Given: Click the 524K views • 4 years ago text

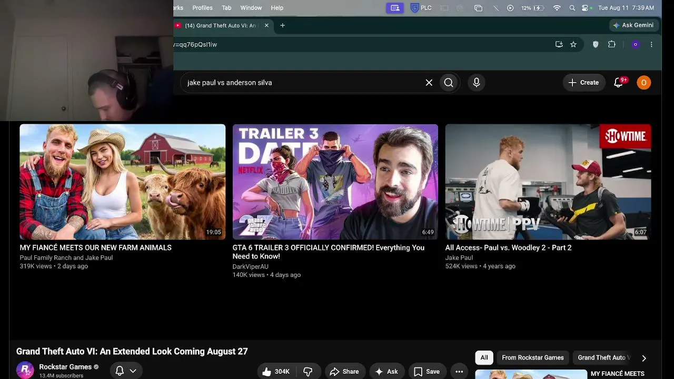Looking at the screenshot, I should tap(480, 266).
